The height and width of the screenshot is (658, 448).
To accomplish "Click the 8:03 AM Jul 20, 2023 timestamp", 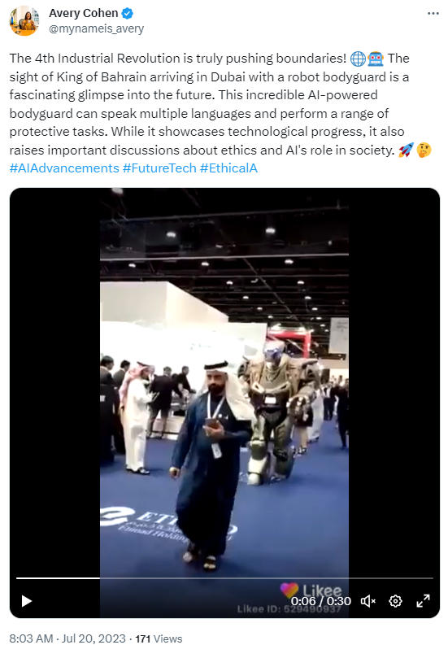I will (67, 638).
